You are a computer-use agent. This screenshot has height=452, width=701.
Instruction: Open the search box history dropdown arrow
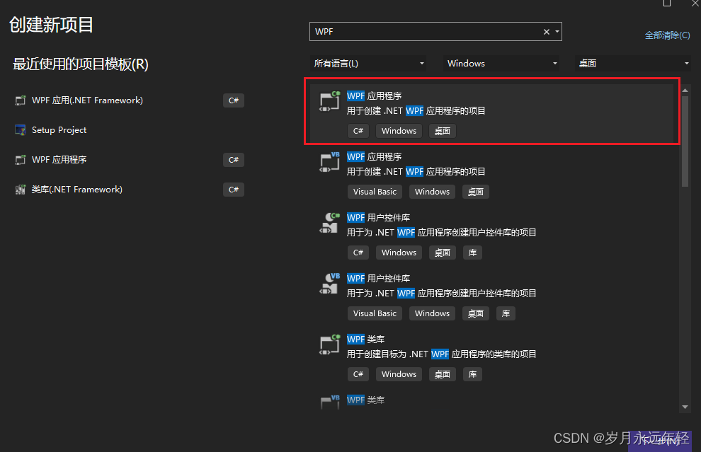[x=557, y=32]
